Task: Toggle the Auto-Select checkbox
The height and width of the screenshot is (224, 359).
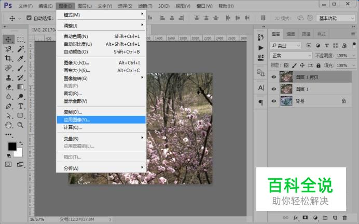Action: click(29, 18)
